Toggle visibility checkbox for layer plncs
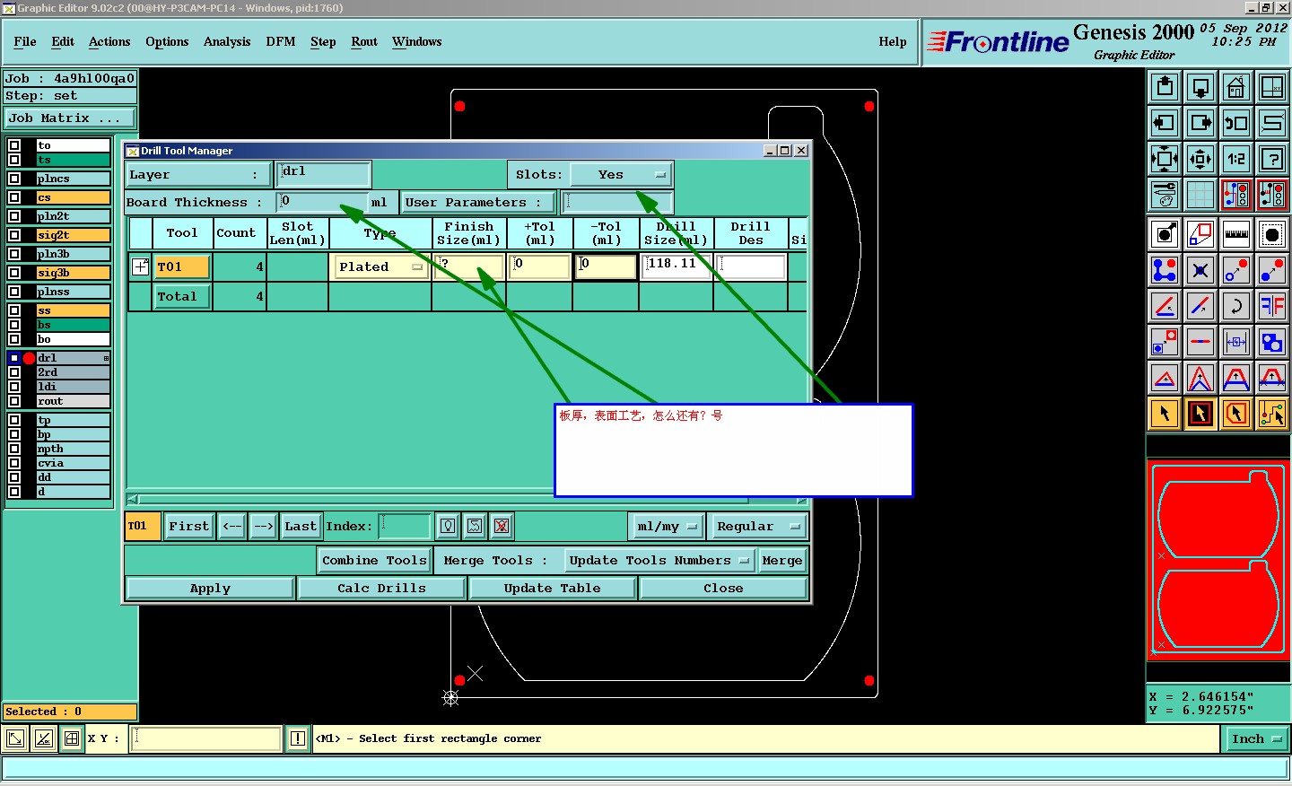 [14, 179]
